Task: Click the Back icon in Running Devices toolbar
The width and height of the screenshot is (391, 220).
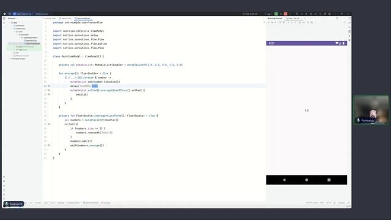Action: 288,23
